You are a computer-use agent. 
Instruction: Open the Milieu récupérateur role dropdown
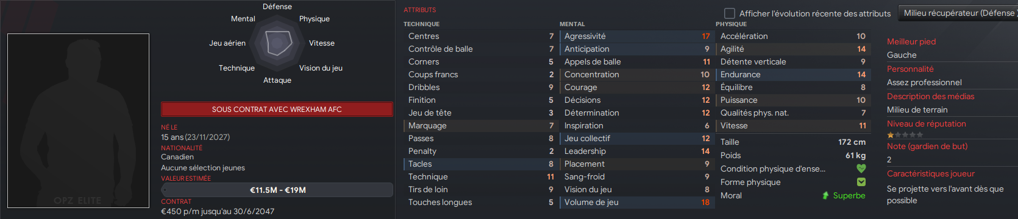click(x=959, y=13)
